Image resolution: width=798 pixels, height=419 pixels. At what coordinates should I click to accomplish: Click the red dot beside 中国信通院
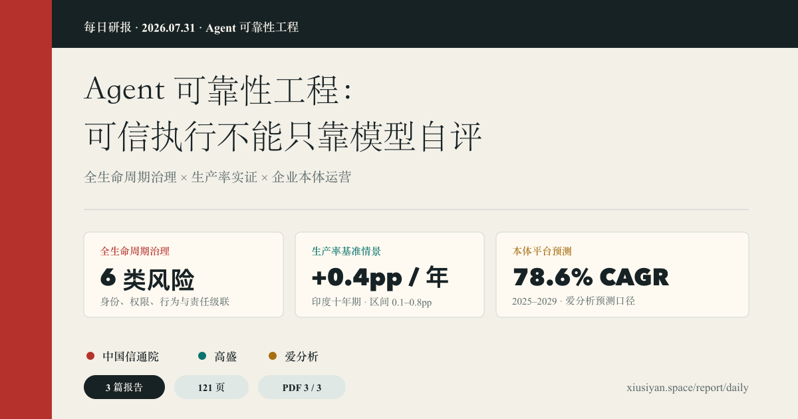[x=90, y=356]
